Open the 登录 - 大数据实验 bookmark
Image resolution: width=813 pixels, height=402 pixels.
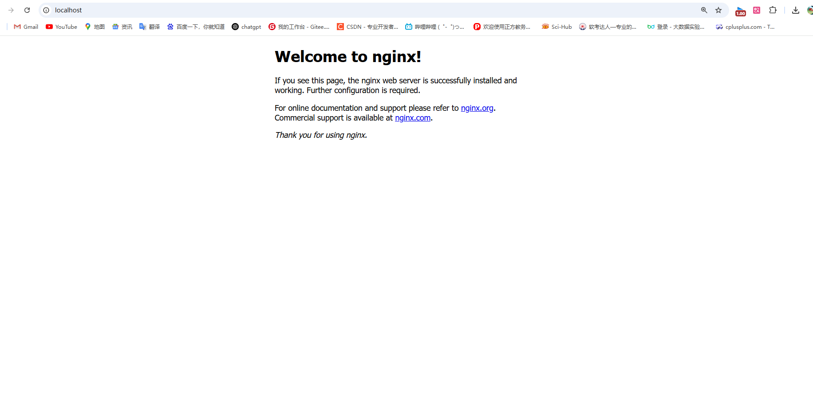[x=676, y=27]
